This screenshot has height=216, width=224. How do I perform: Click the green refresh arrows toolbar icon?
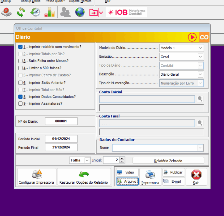pos(21,12)
